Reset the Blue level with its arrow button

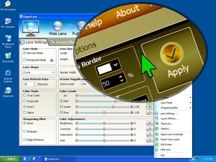click(x=150, y=113)
